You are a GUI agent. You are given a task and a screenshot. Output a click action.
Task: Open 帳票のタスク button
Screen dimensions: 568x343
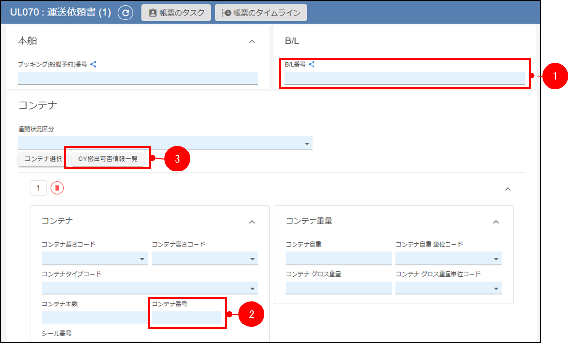click(x=176, y=13)
